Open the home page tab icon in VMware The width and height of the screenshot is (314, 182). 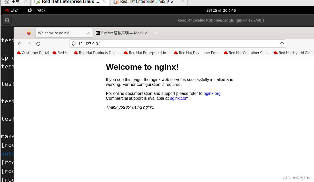pyautogui.click(x=7, y=2)
